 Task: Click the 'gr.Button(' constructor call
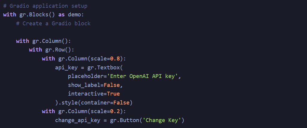(x=126, y=120)
